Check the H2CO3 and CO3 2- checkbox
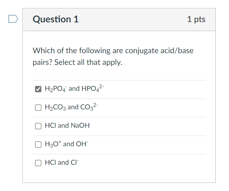229x191 pixels. [38, 107]
